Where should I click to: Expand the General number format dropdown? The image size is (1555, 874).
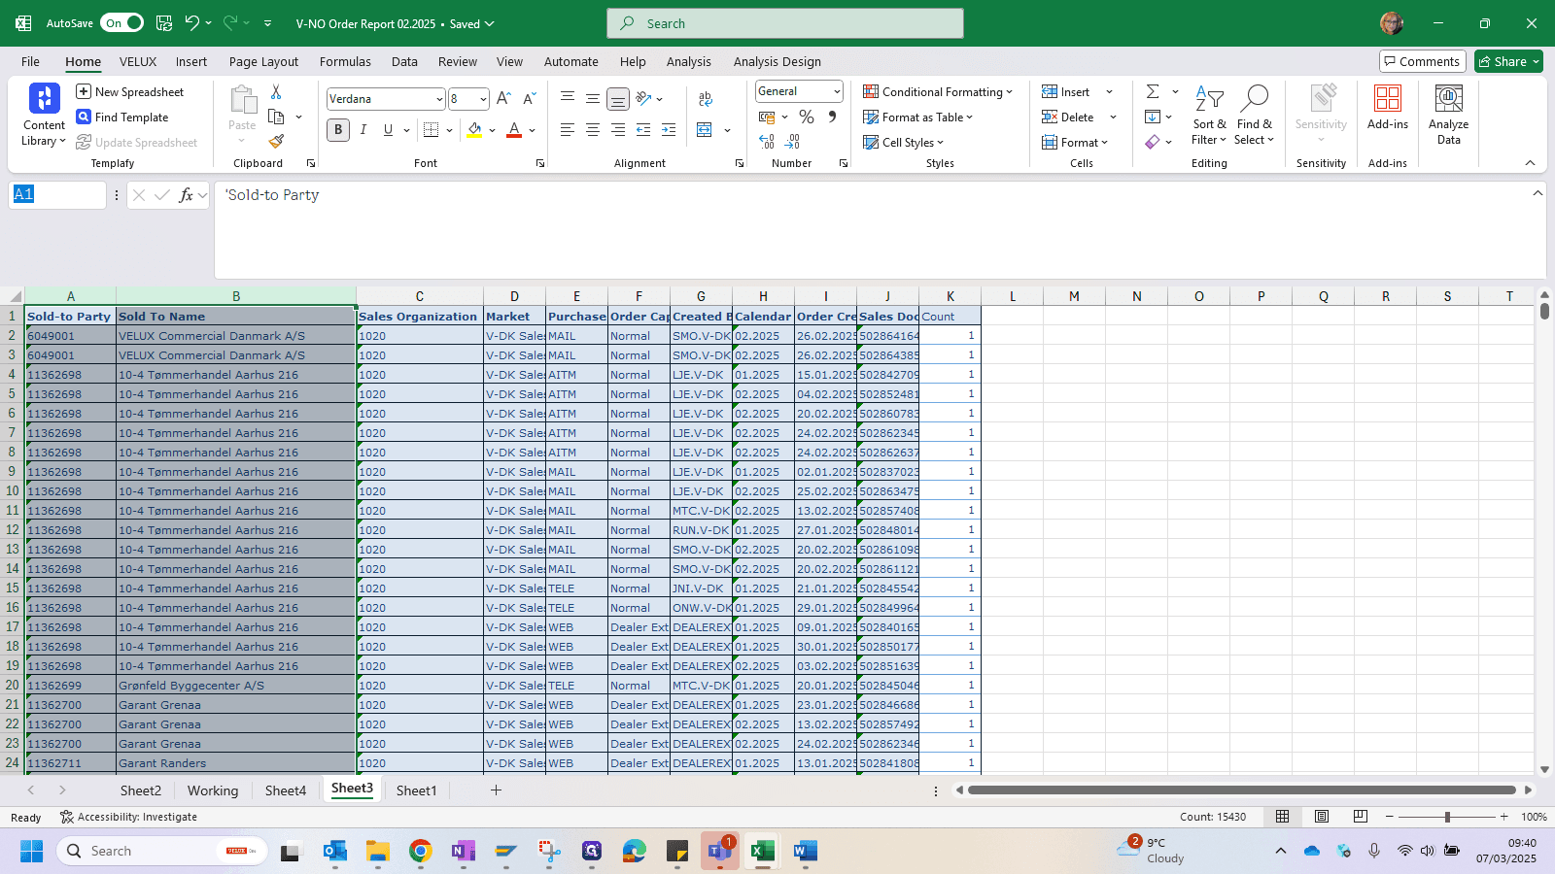tap(837, 91)
